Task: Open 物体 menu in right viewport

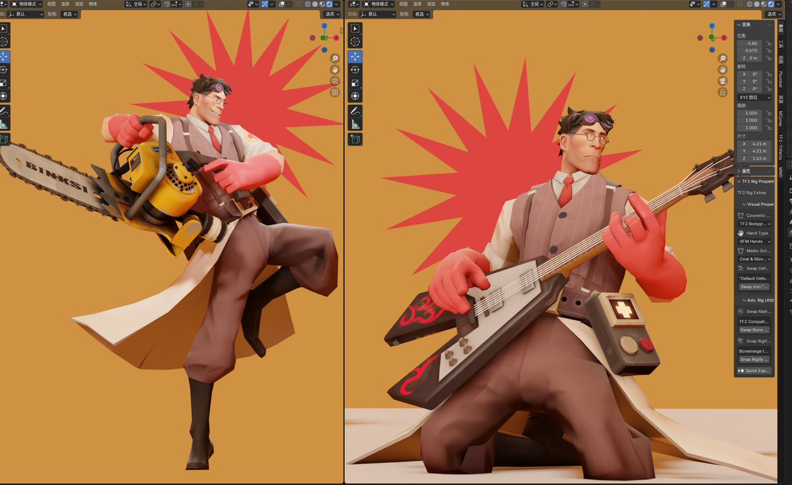Action: (x=445, y=4)
